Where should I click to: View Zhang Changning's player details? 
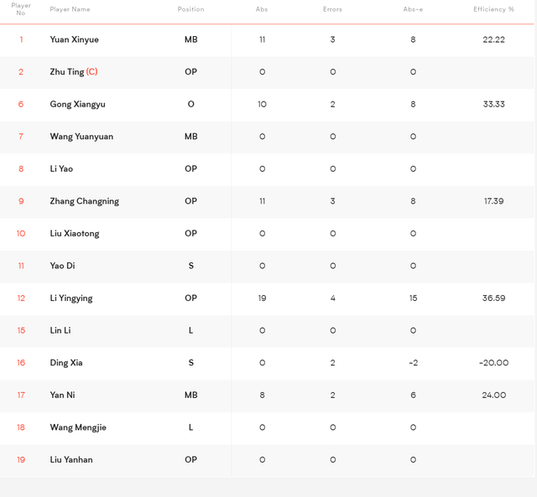pos(84,201)
